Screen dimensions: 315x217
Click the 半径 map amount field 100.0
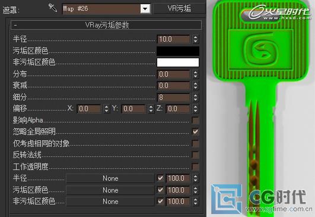pyautogui.click(x=178, y=178)
